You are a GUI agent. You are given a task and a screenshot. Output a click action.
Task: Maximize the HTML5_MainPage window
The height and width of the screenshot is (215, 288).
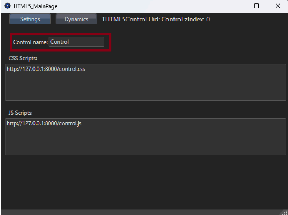pos(256,6)
